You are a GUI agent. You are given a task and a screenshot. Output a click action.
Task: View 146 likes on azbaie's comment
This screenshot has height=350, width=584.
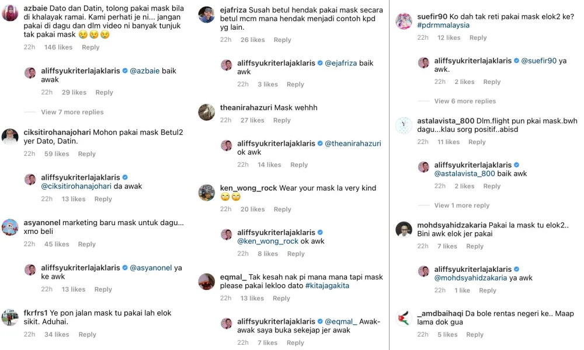pos(58,47)
